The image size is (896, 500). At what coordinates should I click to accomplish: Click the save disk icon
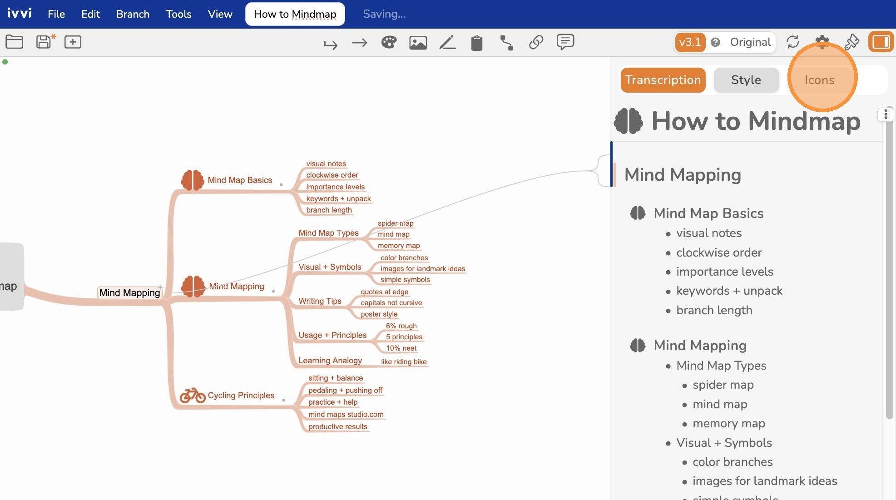click(45, 42)
